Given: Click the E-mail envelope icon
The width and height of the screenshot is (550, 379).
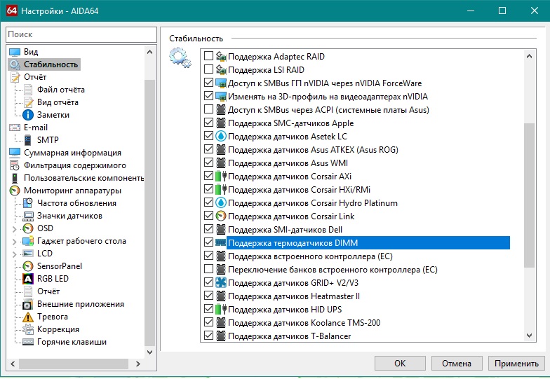Looking at the screenshot, I should click(x=15, y=128).
